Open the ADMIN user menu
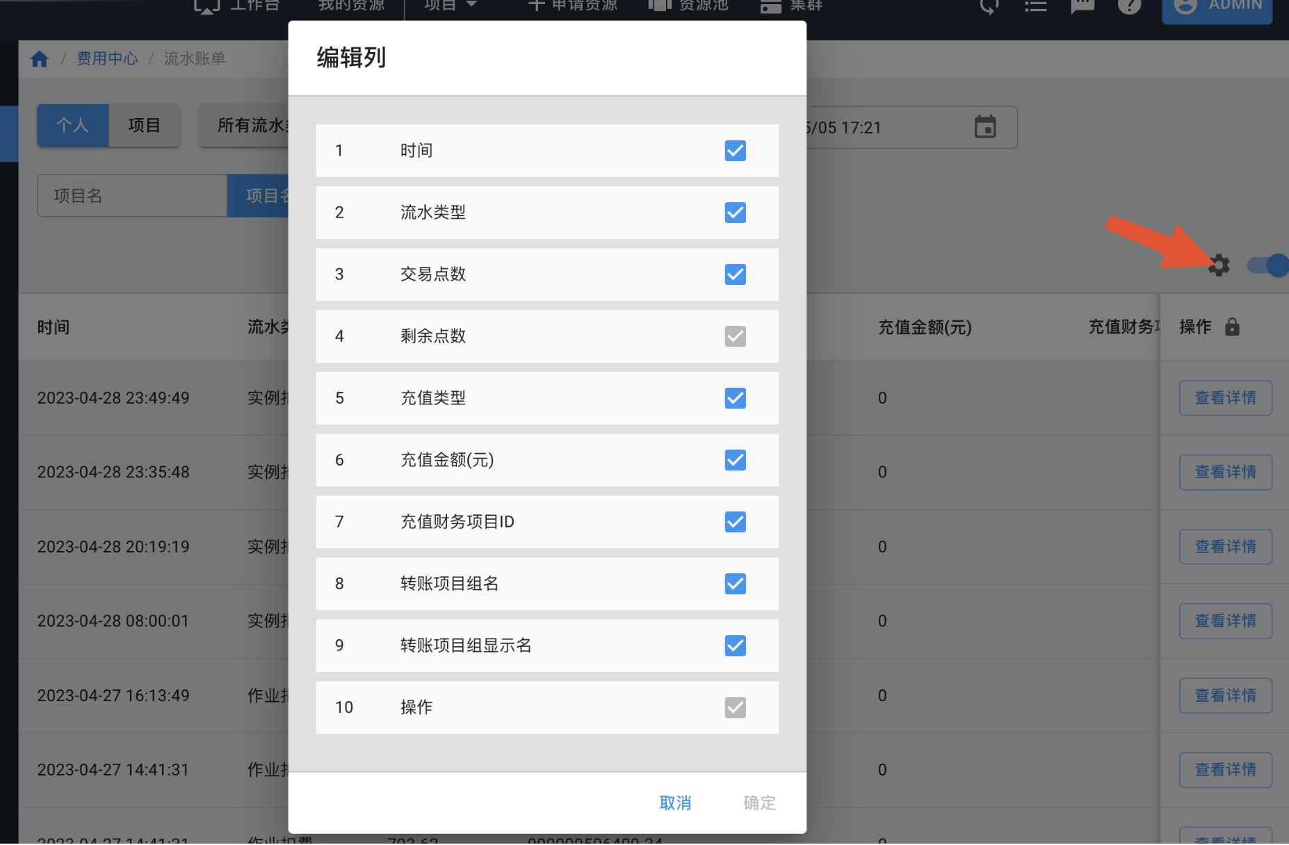This screenshot has width=1289, height=845. point(1217,7)
